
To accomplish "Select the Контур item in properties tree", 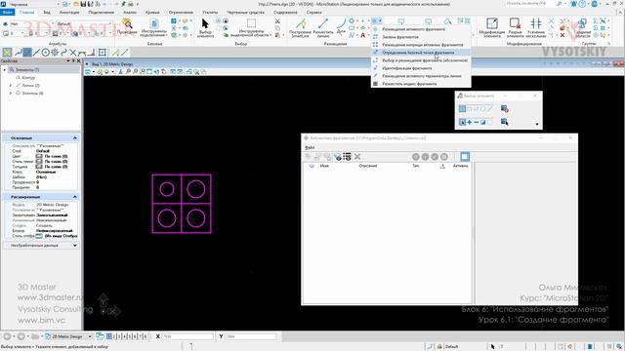I will 28,78.
